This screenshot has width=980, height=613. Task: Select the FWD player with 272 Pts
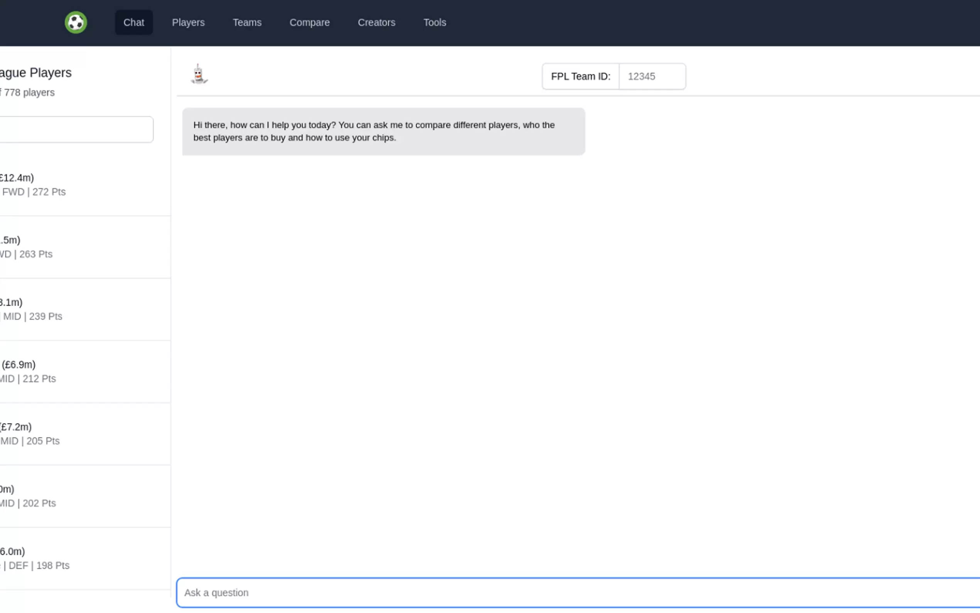pyautogui.click(x=61, y=185)
